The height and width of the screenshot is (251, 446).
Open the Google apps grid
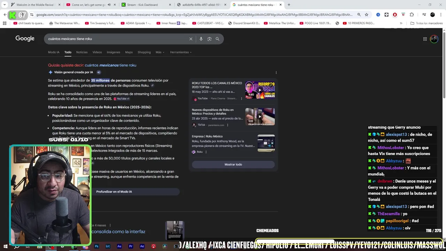(x=425, y=39)
